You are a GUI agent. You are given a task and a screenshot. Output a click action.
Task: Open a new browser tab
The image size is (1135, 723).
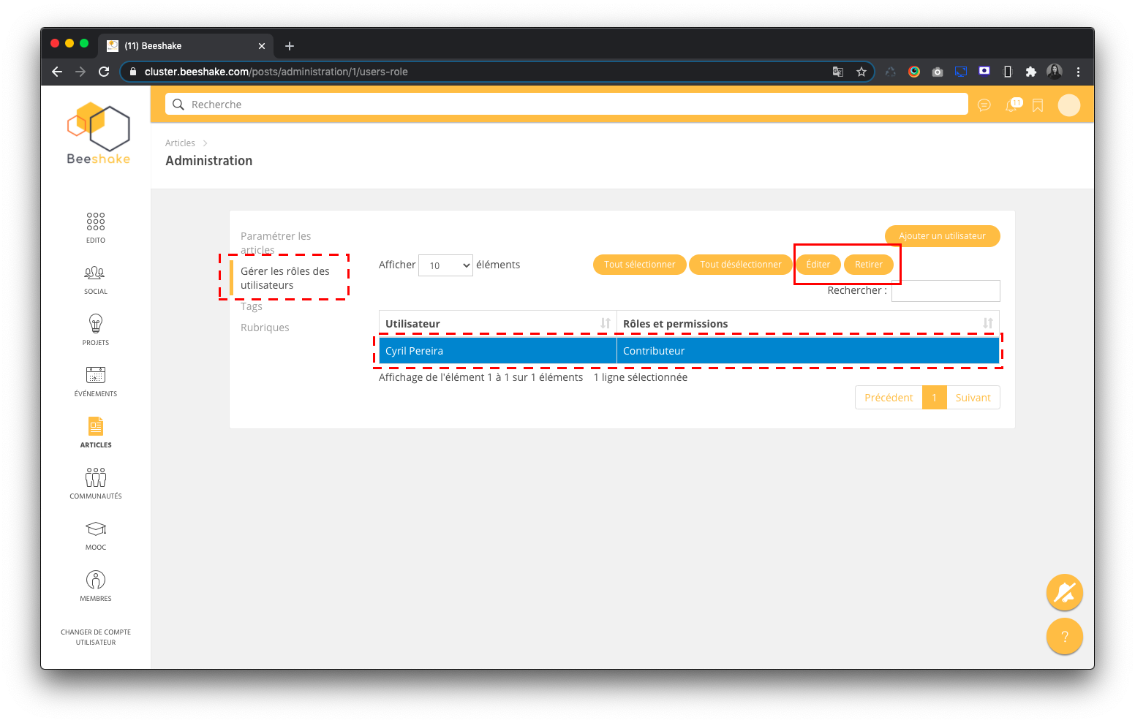click(x=290, y=46)
